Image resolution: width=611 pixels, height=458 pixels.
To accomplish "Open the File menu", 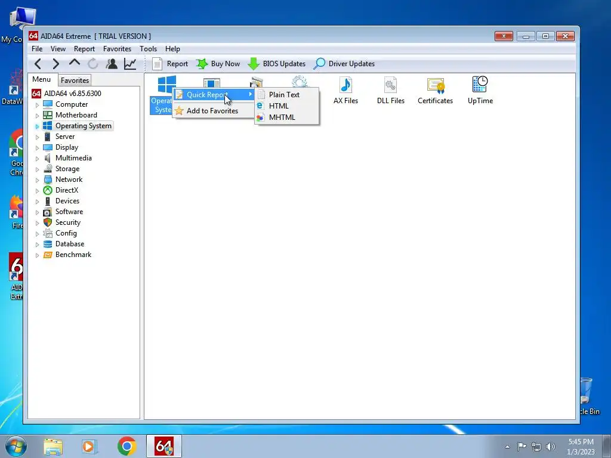I will (x=37, y=49).
